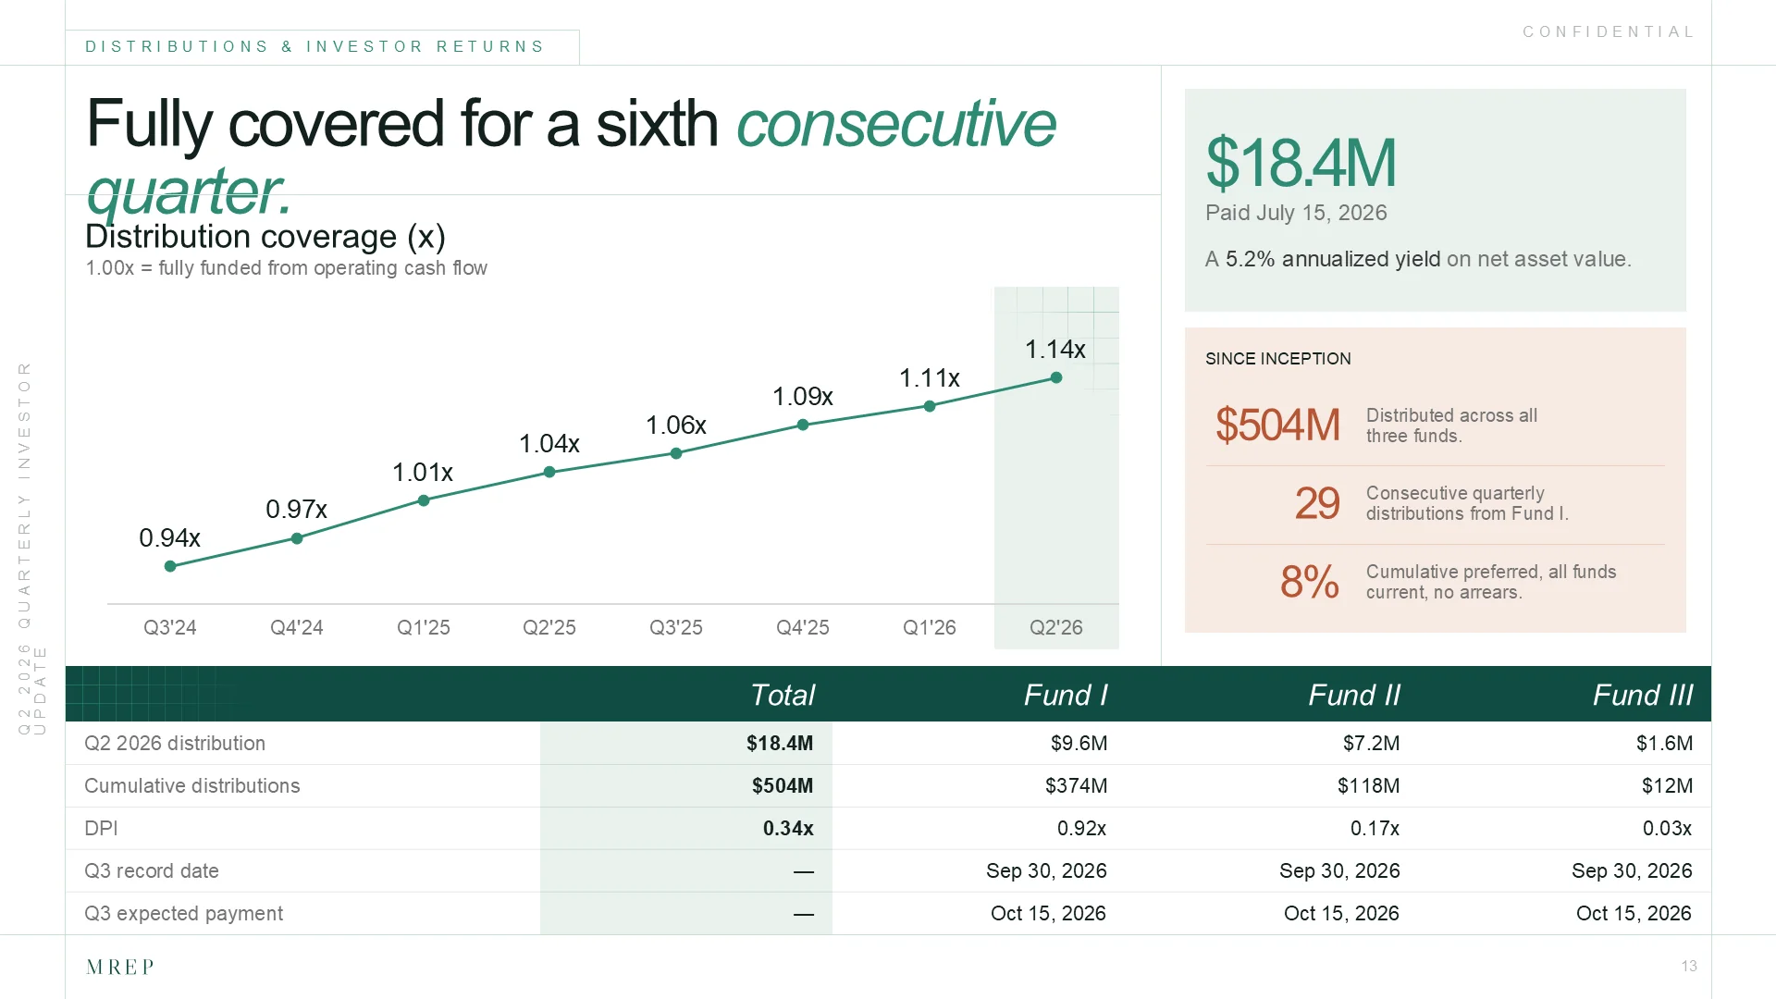Select the Fund III $1.6M distribution cell
This screenshot has width=1776, height=999.
pyautogui.click(x=1664, y=743)
